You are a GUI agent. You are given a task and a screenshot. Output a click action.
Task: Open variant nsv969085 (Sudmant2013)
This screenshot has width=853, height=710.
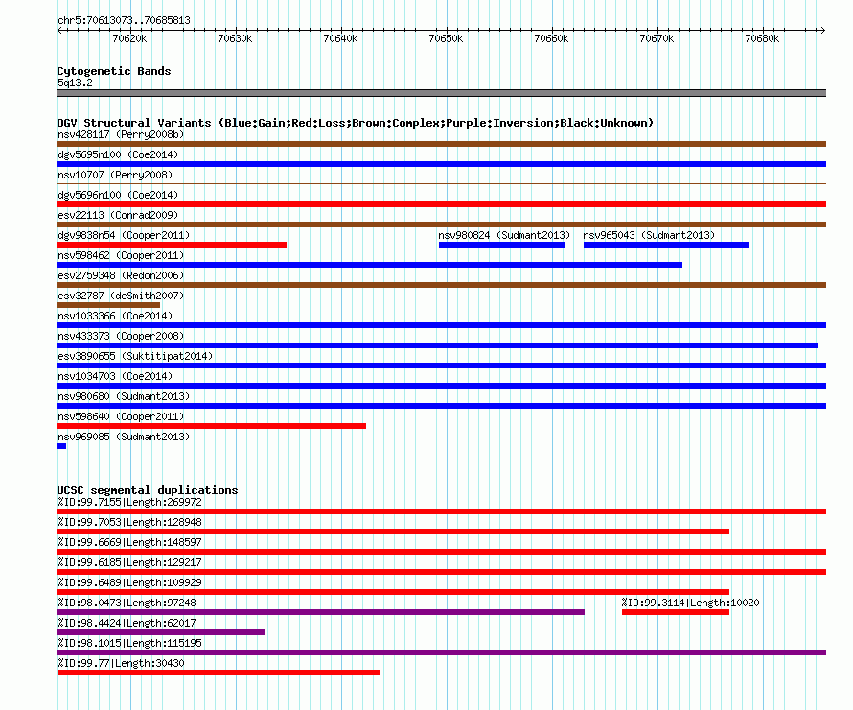(124, 437)
